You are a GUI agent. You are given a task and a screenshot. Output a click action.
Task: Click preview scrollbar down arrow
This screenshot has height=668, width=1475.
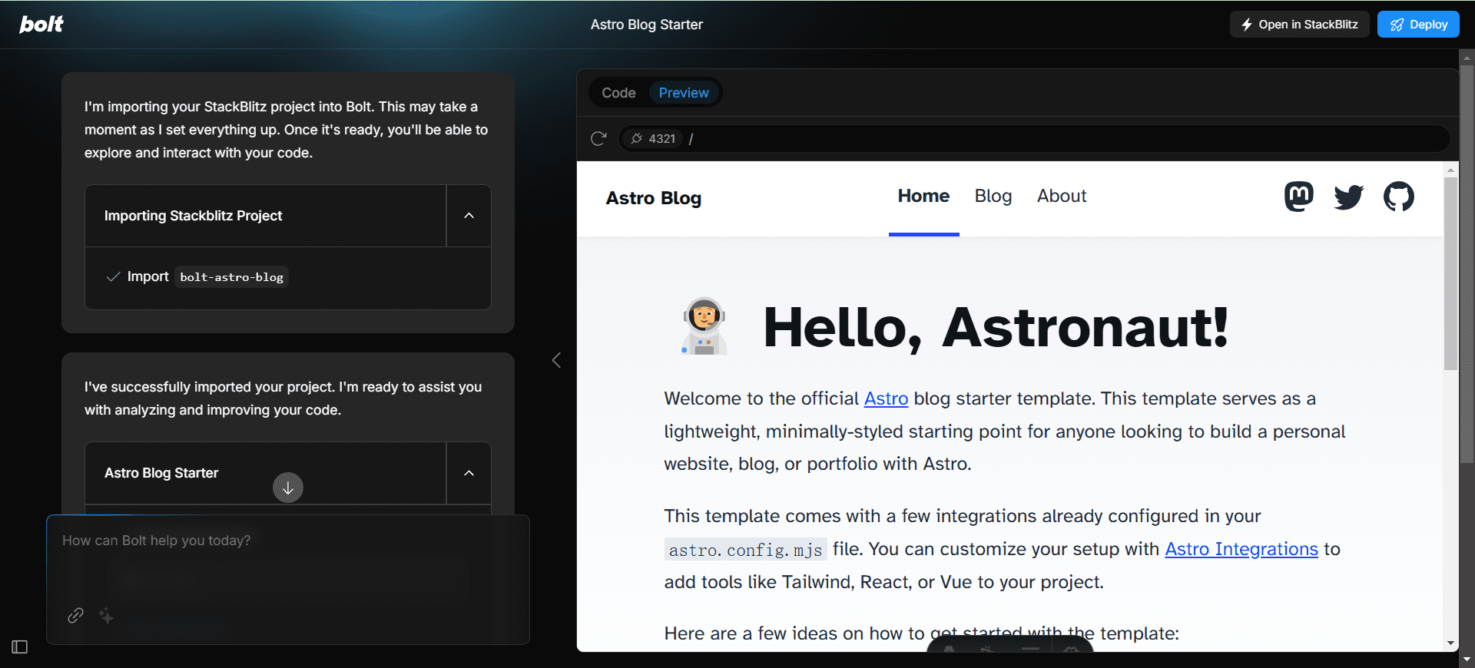1450,643
